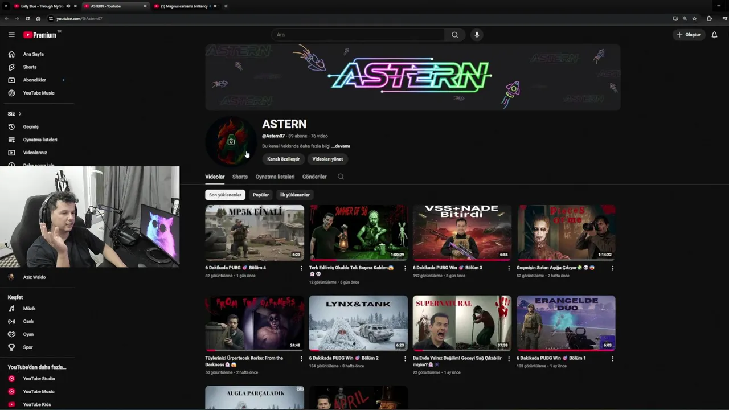Image resolution: width=729 pixels, height=410 pixels.
Task: Open a new browser tab
Action: point(226,6)
